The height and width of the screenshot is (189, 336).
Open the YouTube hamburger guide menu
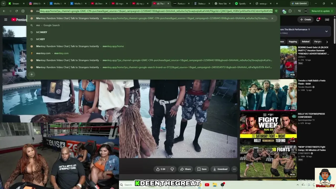6,20
